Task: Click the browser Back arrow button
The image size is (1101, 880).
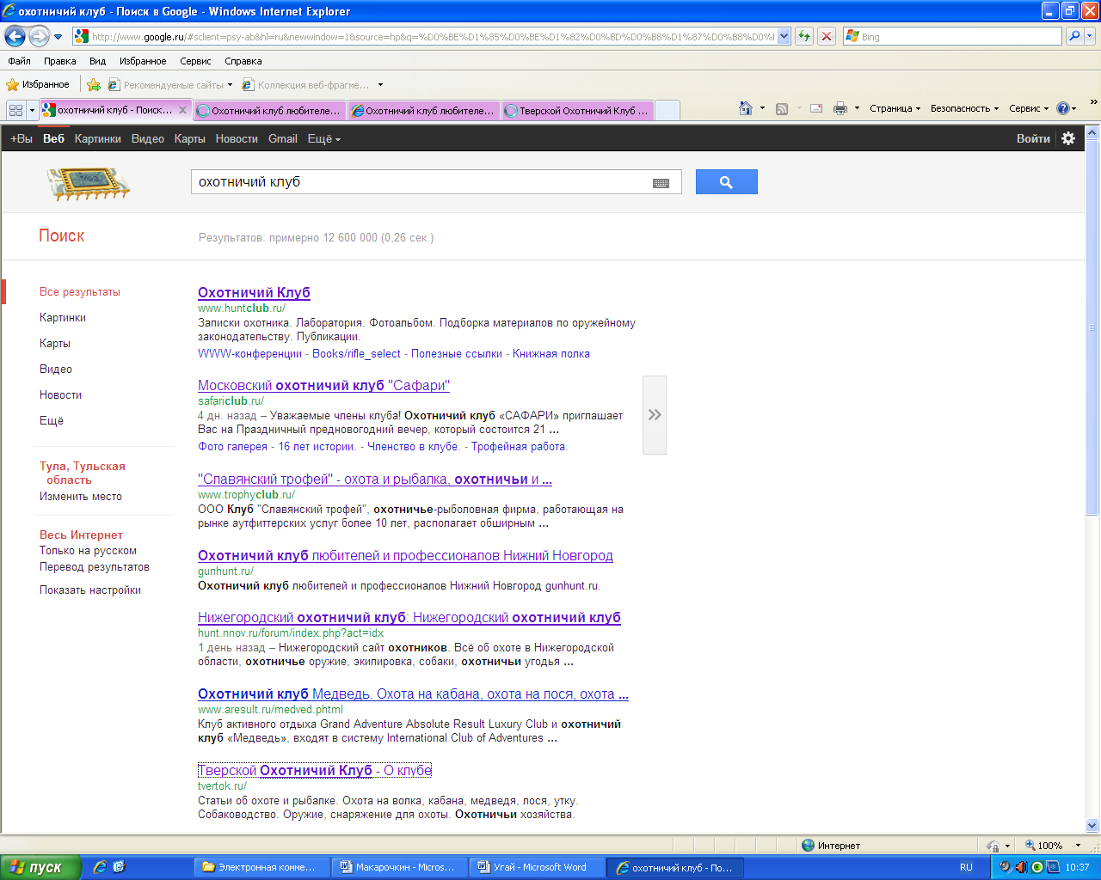Action: coord(15,36)
